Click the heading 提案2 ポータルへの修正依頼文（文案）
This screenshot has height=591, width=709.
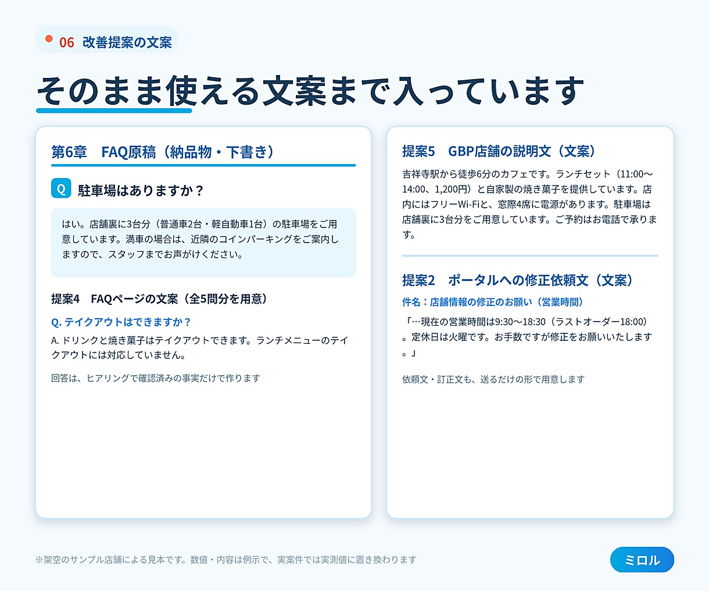point(518,280)
